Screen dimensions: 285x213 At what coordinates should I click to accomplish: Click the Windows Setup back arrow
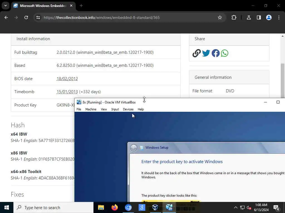[134, 148]
